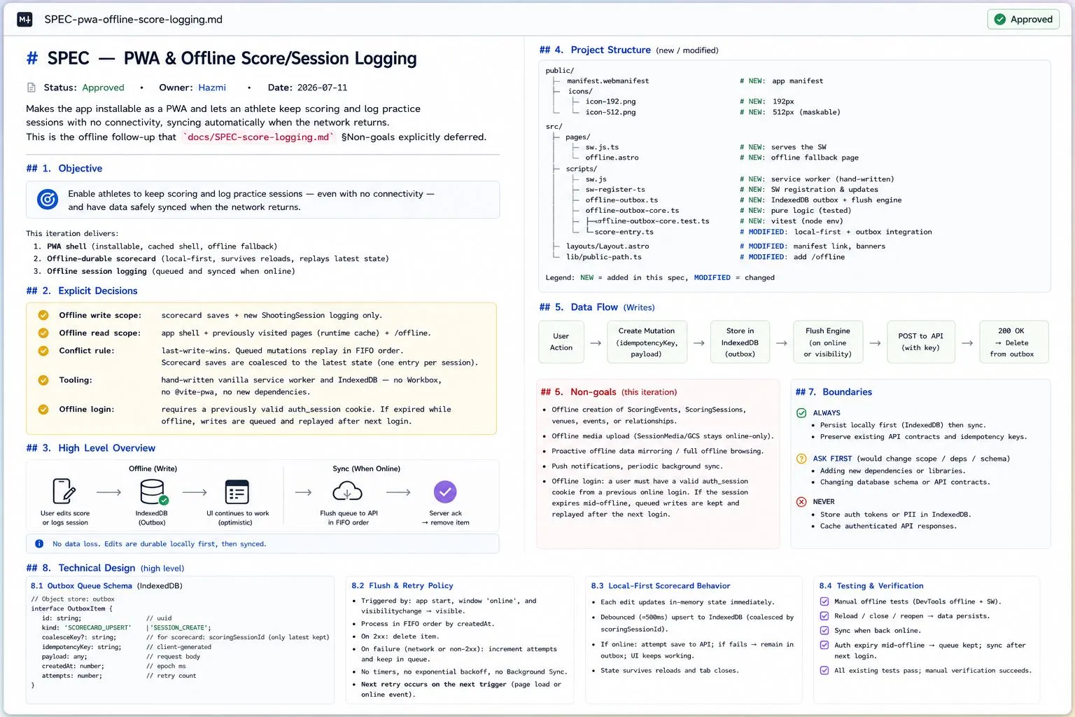Viewport: 1075px width, 717px height.
Task: Click the green Approved text beside Status
Action: coord(103,88)
